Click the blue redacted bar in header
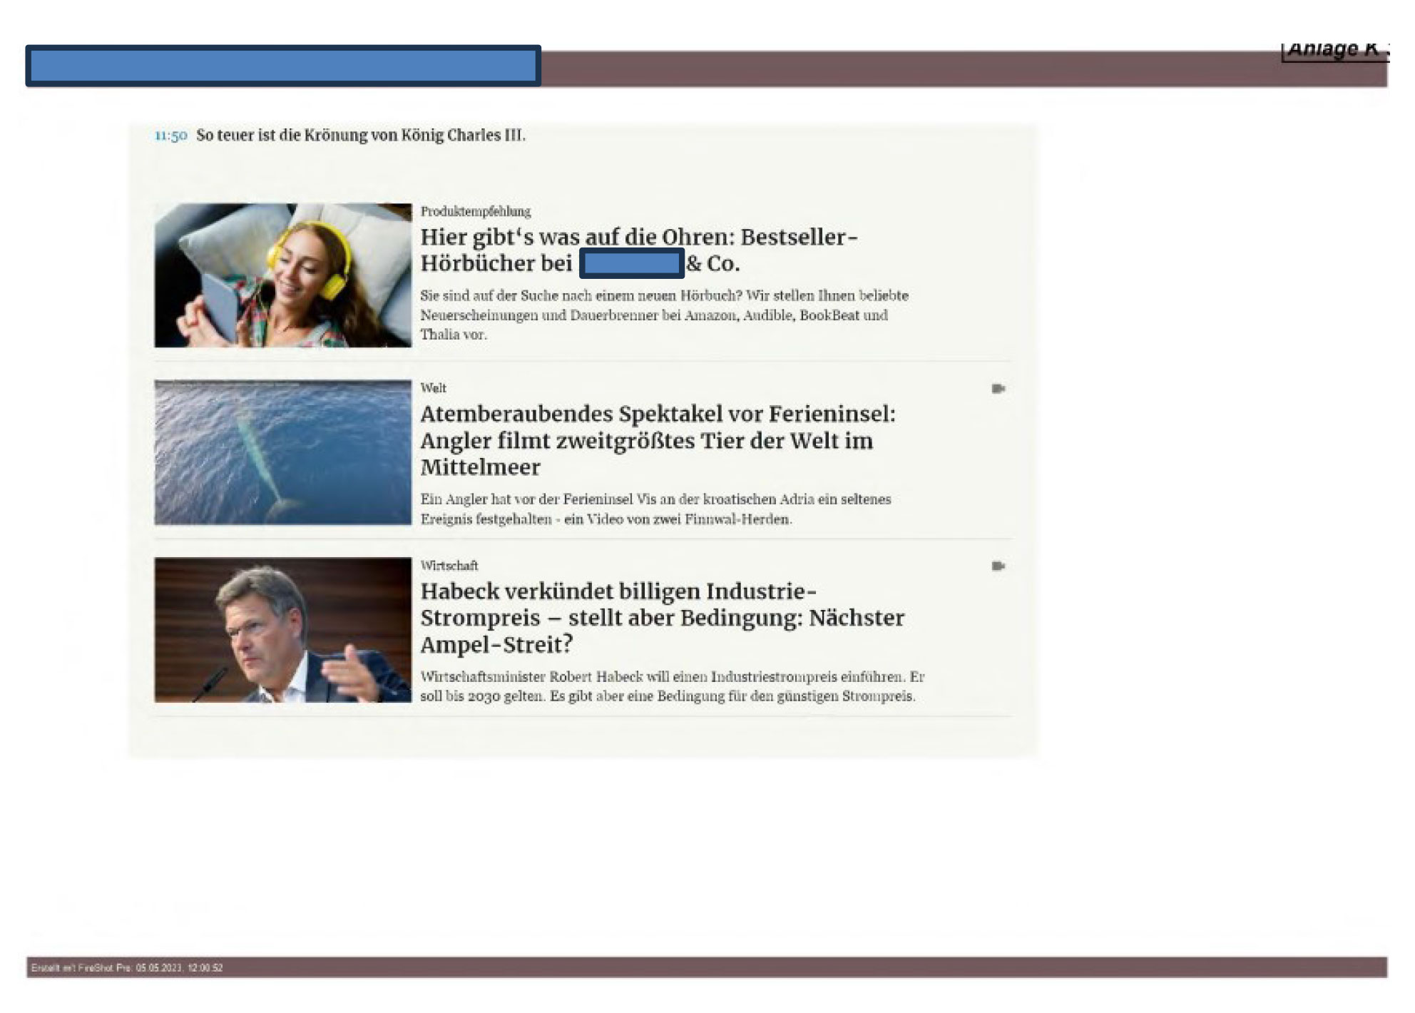This screenshot has height=1013, width=1415. [x=283, y=66]
